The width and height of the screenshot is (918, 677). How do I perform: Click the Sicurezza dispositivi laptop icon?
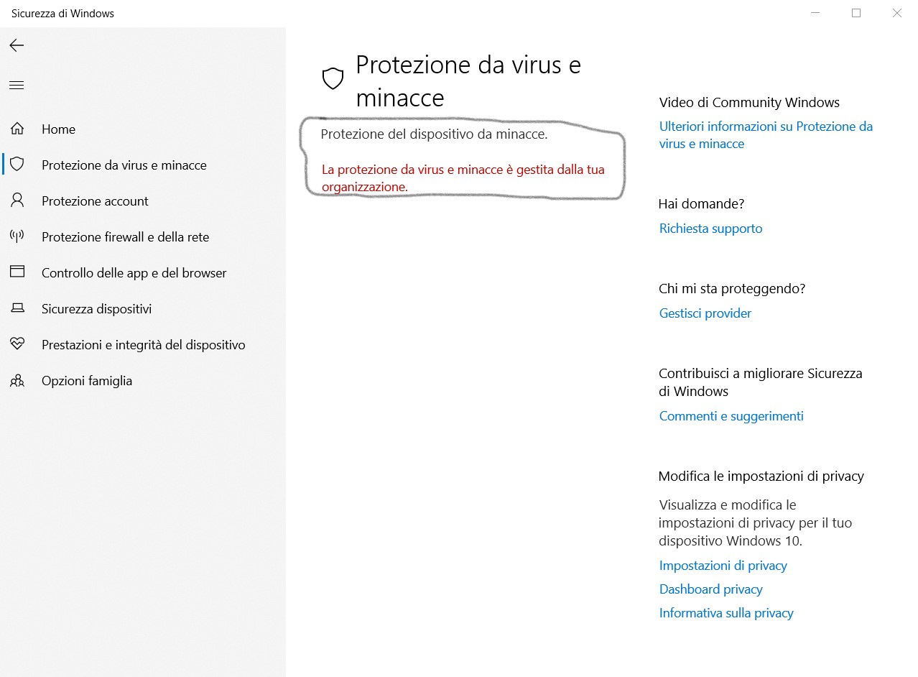tap(17, 308)
